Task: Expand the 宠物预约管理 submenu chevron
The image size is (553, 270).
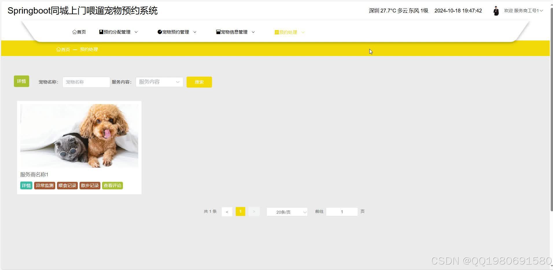Action: point(195,32)
